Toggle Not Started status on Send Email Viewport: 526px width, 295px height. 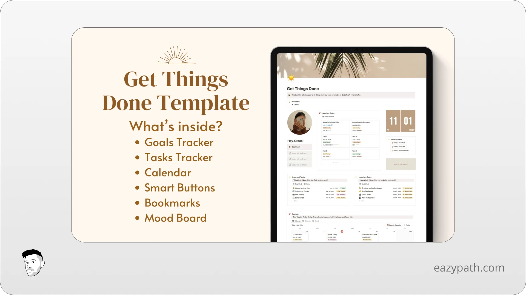point(341,198)
